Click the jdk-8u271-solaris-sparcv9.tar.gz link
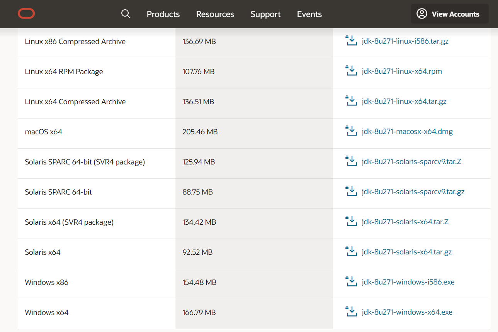The height and width of the screenshot is (332, 498). 413,192
